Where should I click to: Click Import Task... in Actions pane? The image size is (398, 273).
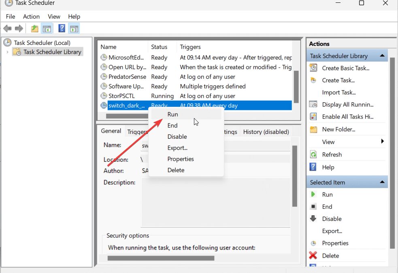coord(338,92)
